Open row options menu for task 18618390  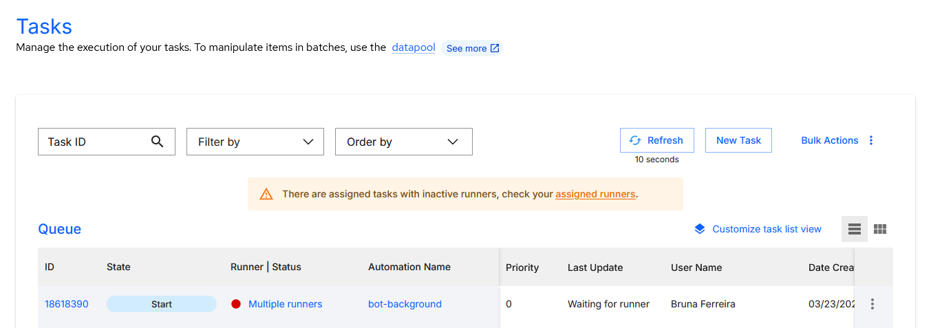(x=873, y=304)
